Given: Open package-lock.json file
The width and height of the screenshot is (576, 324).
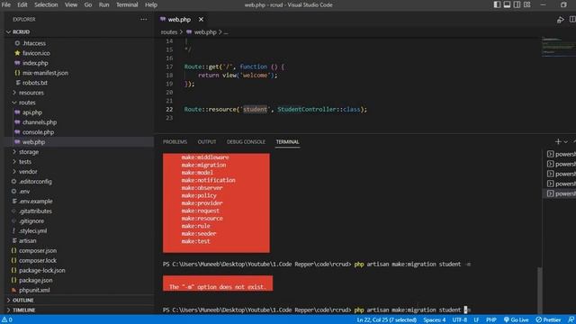Looking at the screenshot, I should coord(42,271).
